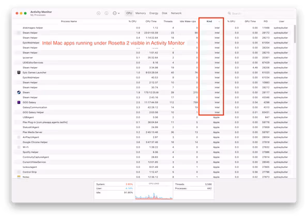Sort by GPU Time column header
The width and height of the screenshot is (308, 218).
pyautogui.click(x=250, y=21)
